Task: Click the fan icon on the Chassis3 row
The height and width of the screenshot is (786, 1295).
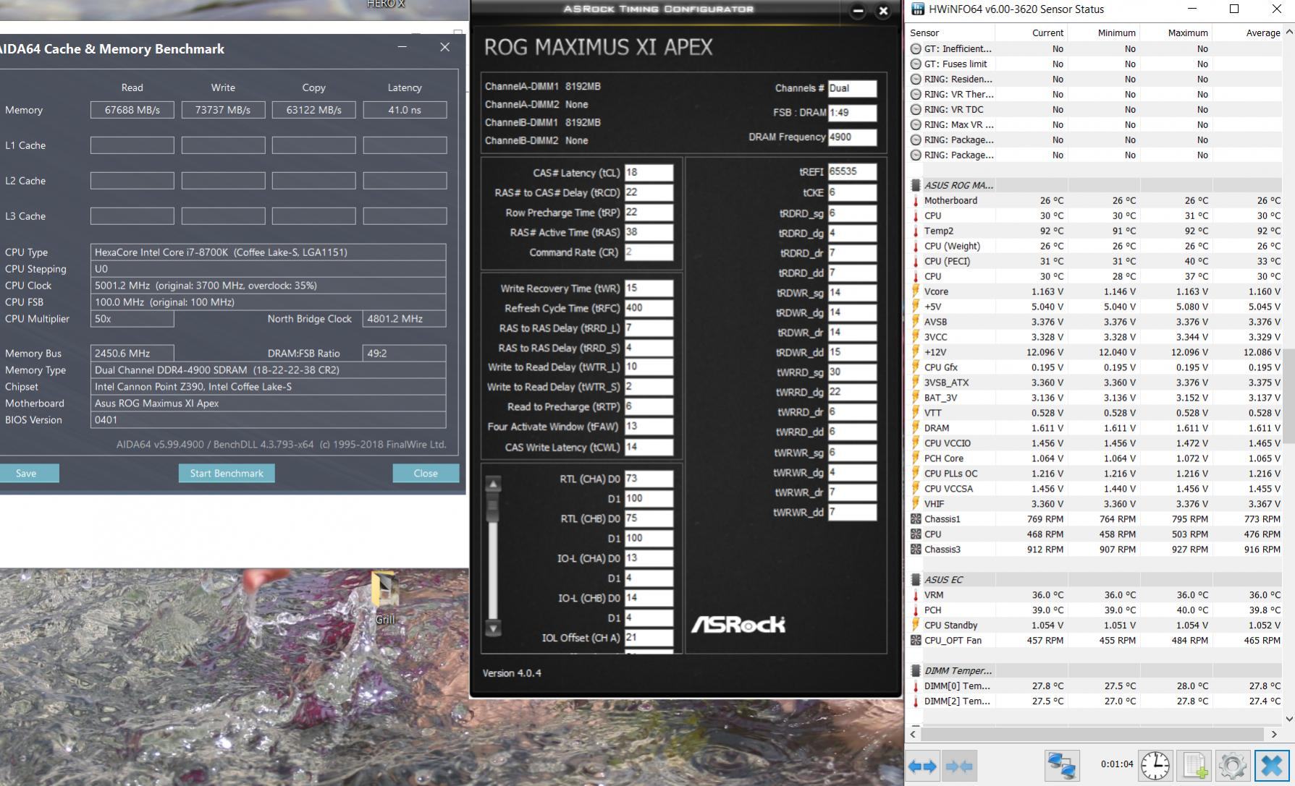Action: [916, 550]
